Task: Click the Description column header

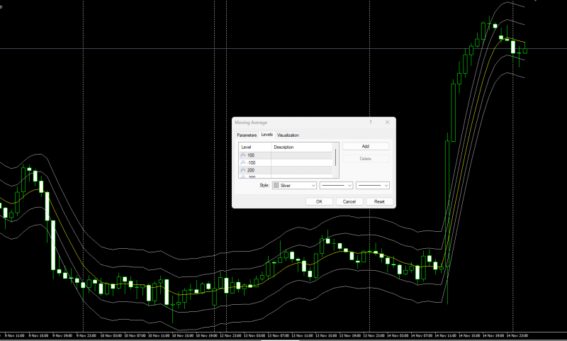Action: tap(302, 147)
